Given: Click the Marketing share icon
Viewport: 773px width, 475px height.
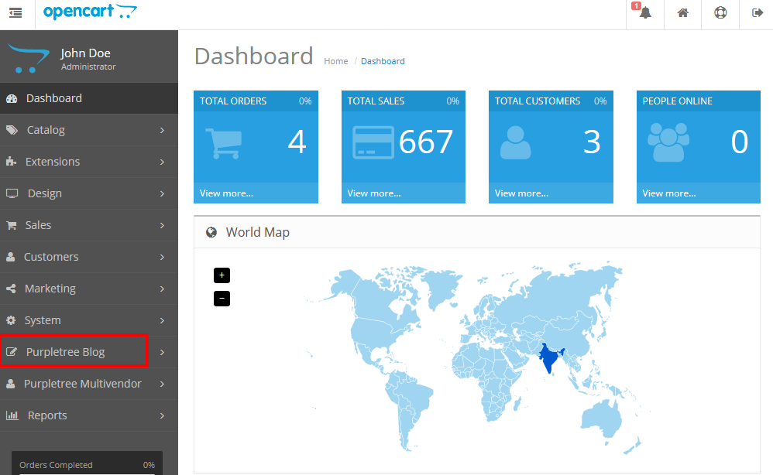Looking at the screenshot, I should click(11, 289).
